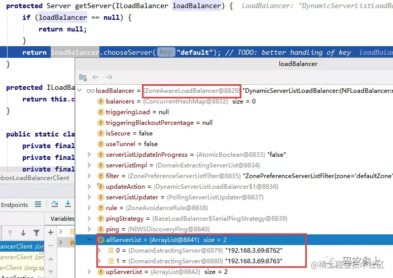Go forward with the right arrow icon

pos(109,77)
